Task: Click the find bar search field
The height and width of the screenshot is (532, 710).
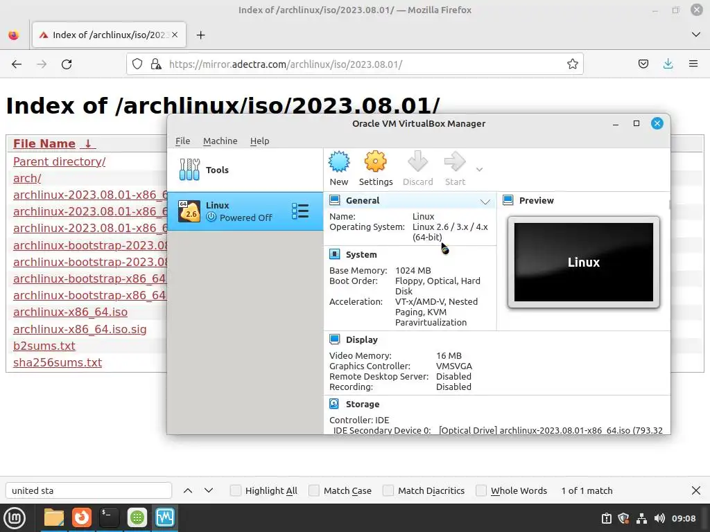Action: pos(89,490)
